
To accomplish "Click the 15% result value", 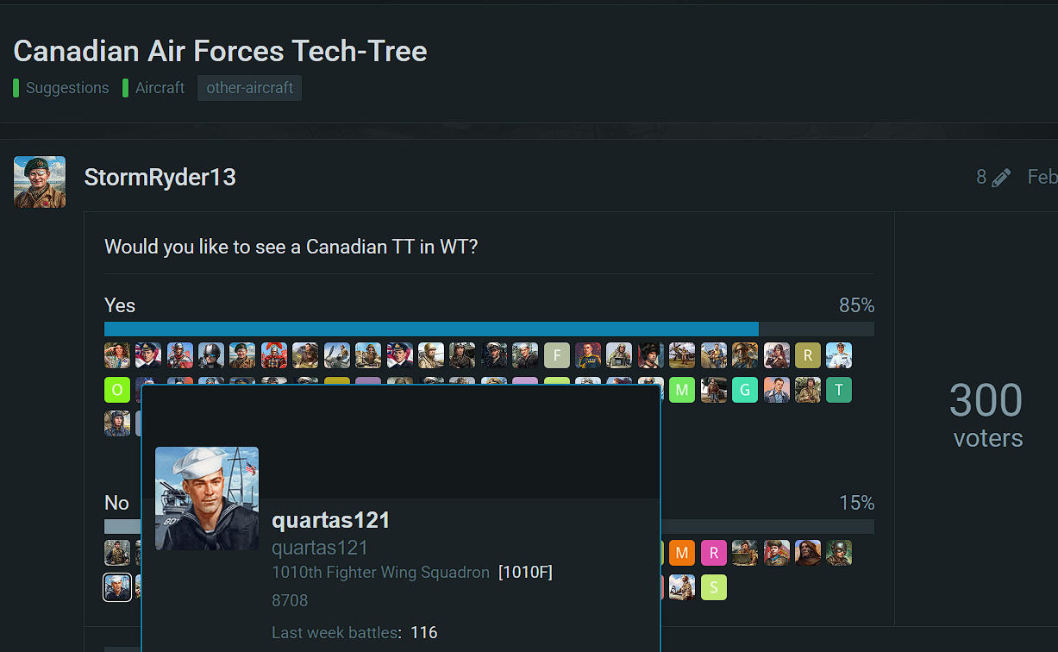I will click(857, 503).
